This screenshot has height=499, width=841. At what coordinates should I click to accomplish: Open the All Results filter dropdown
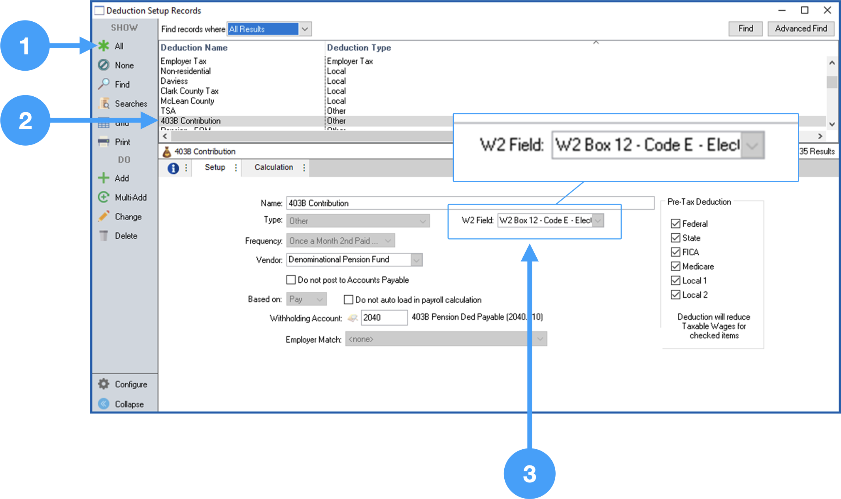coord(305,29)
